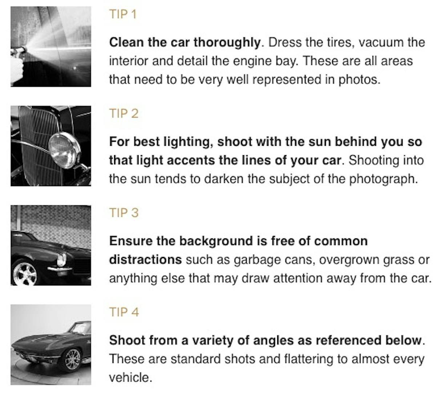Select the black muscle car thumbnail
This screenshot has height=394, width=436.
(51, 245)
